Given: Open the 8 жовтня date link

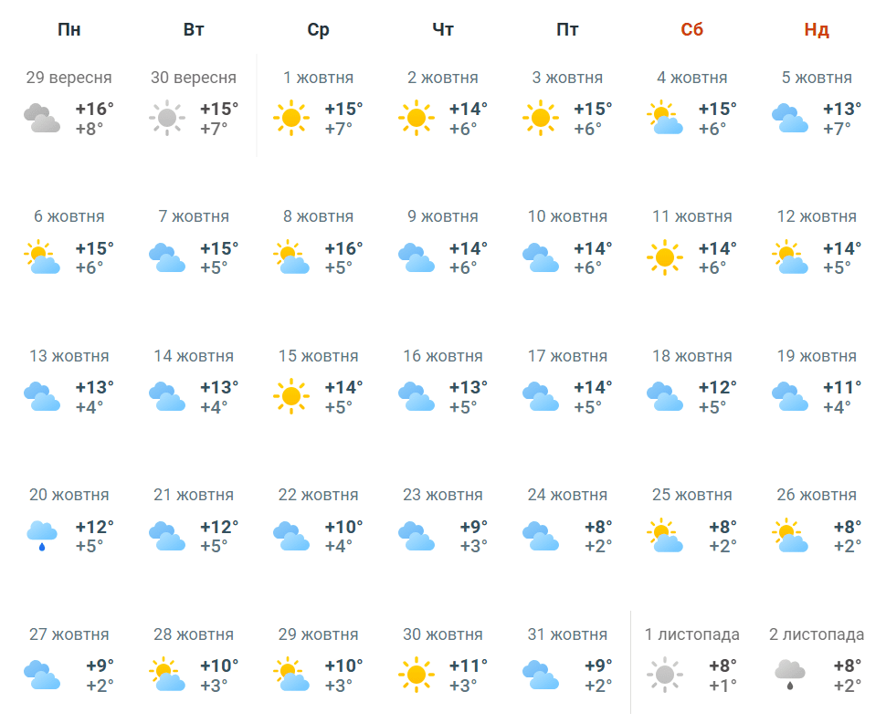Looking at the screenshot, I should coord(318,216).
